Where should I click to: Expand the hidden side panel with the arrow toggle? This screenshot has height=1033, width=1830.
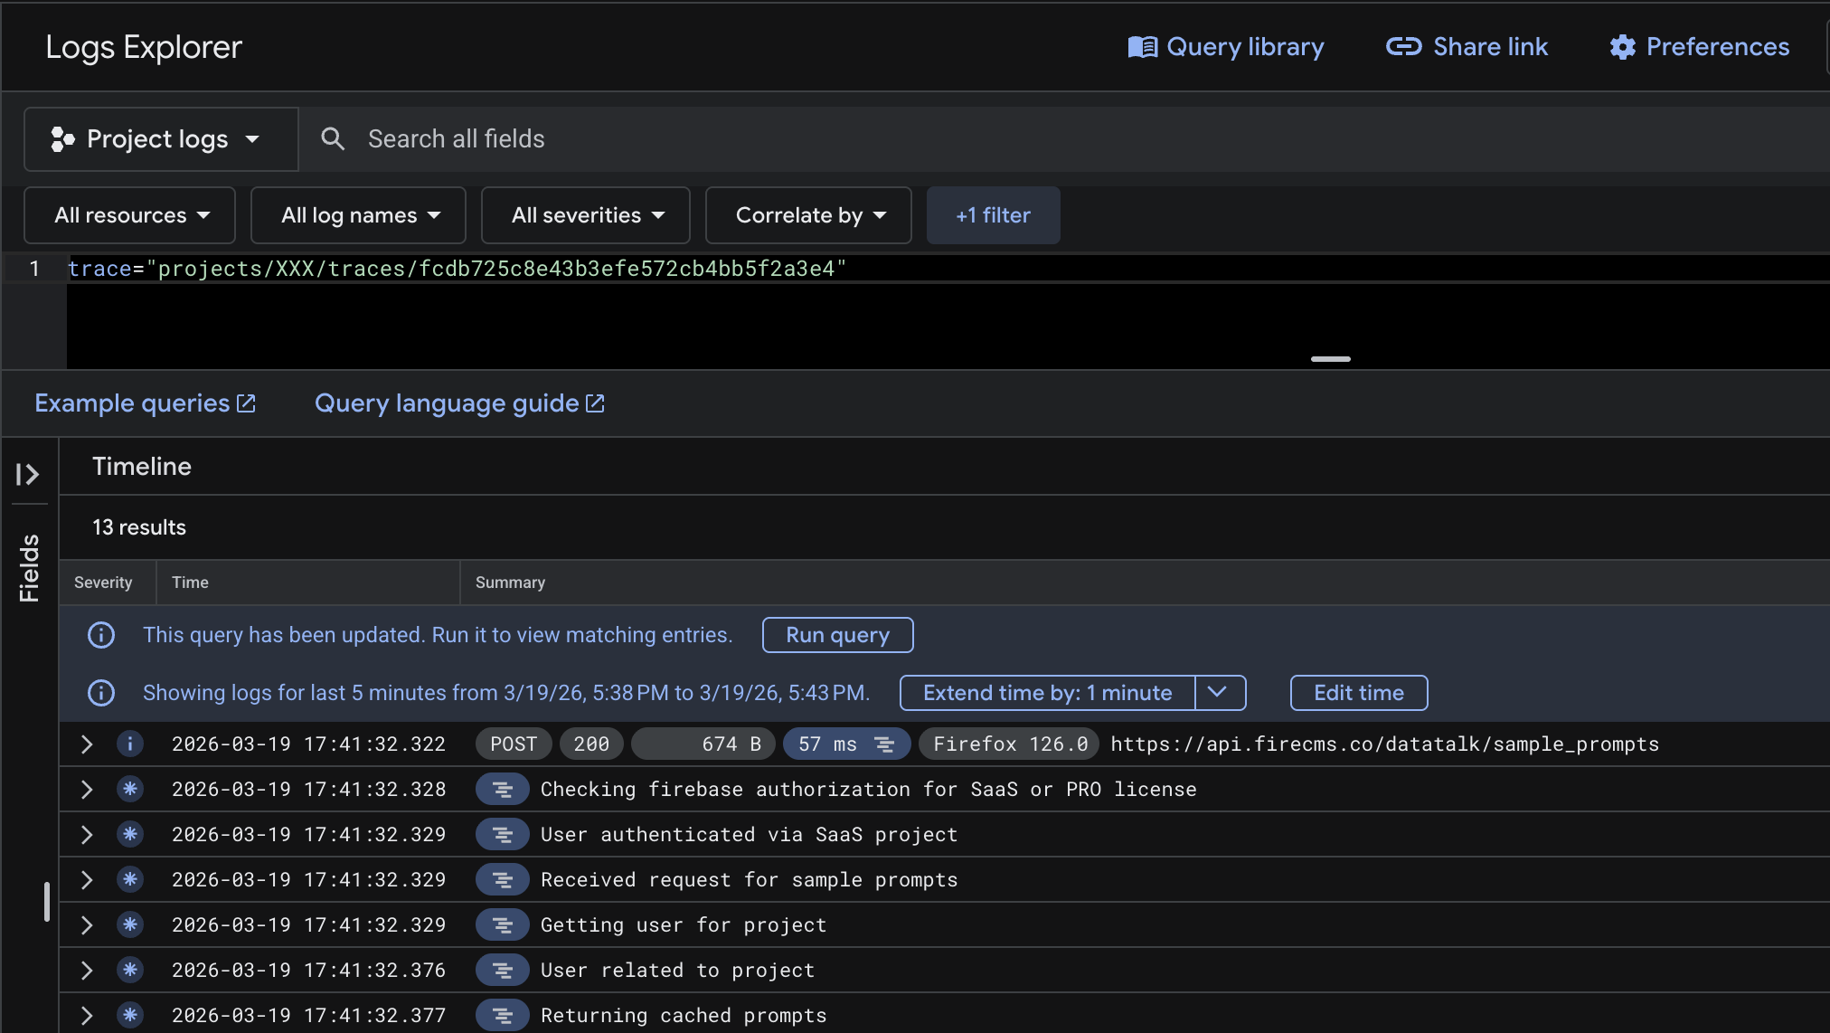point(28,473)
